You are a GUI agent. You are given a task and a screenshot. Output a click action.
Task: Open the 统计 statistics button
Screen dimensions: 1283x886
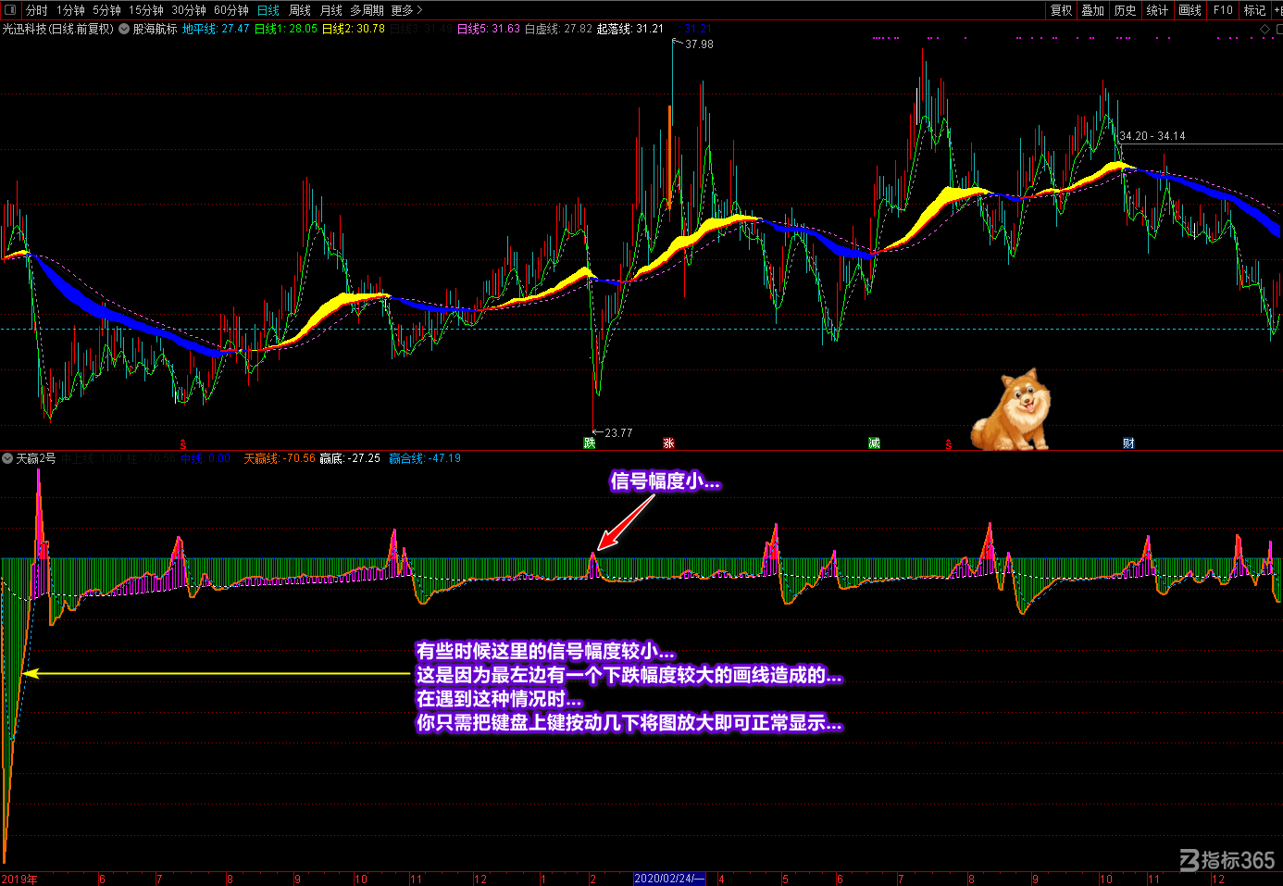(1157, 10)
